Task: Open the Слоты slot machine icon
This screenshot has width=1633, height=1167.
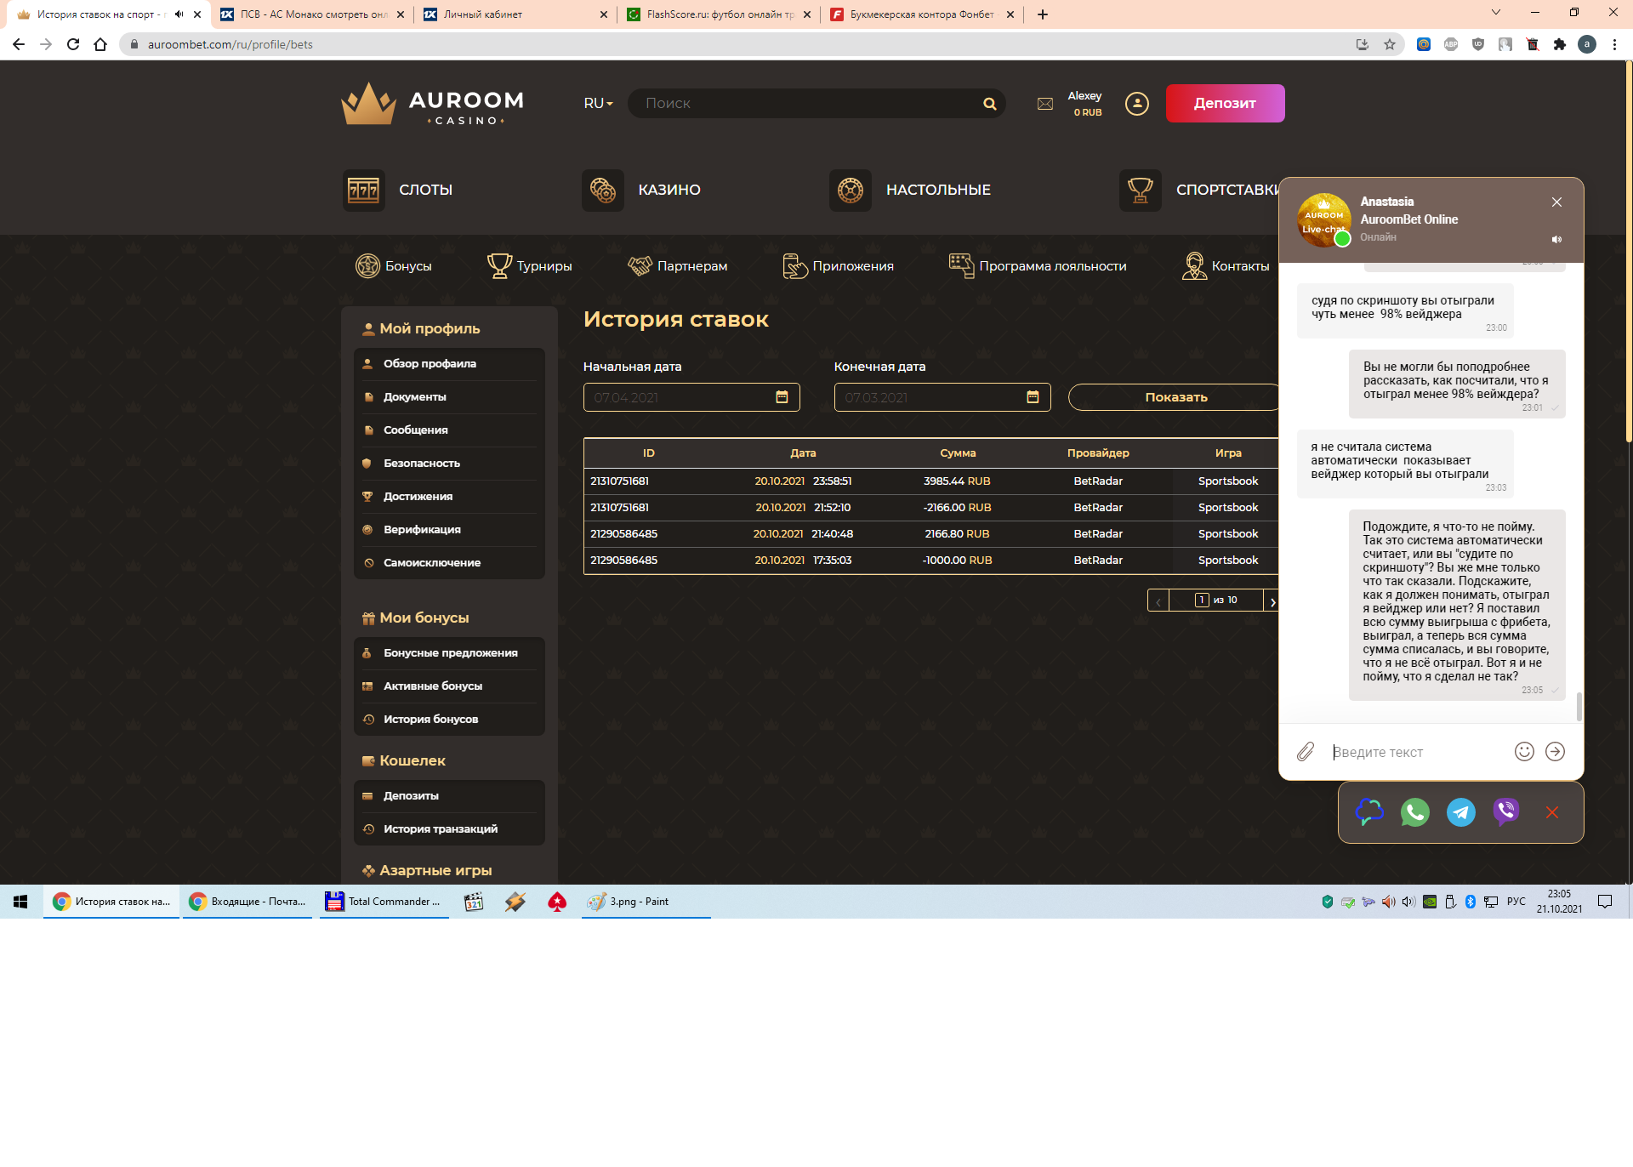Action: [363, 190]
